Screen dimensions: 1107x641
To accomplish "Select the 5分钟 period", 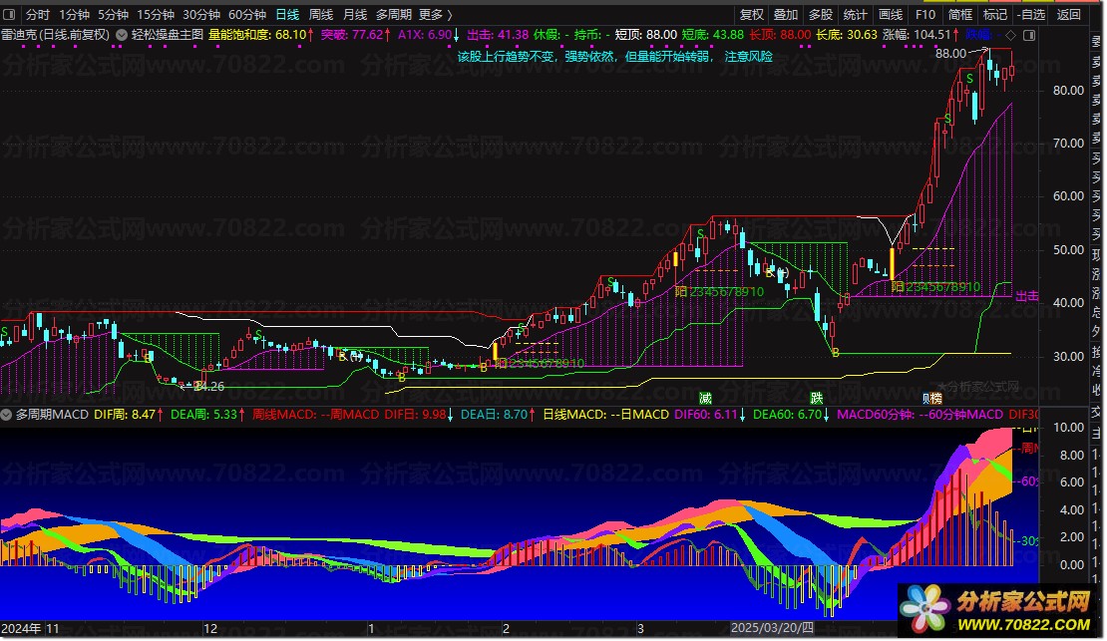I will pyautogui.click(x=113, y=14).
